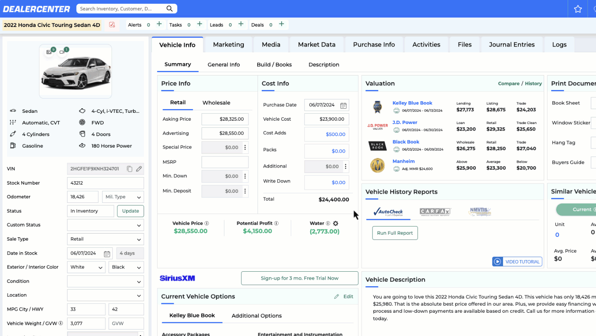Open Purchase Date calendar icon
Viewport: 596px width, 336px height.
coord(343,105)
